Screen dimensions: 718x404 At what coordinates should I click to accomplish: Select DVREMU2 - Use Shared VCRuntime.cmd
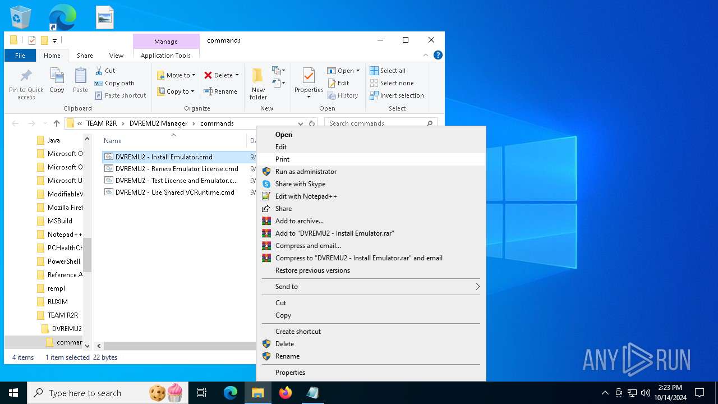(176, 192)
